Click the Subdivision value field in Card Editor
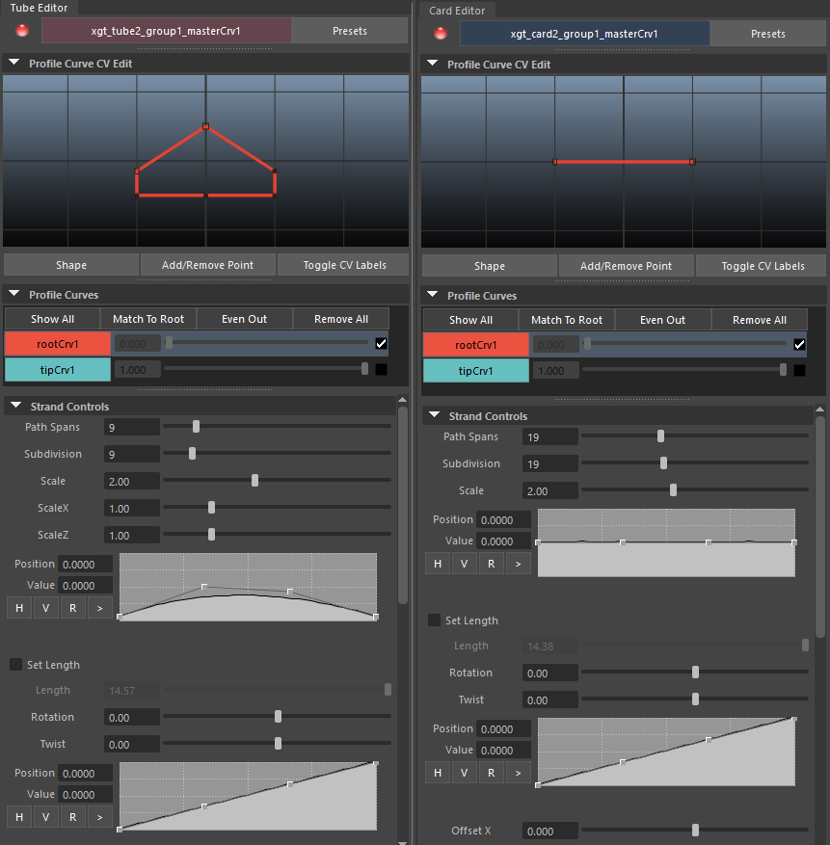830x845 pixels. [x=550, y=463]
